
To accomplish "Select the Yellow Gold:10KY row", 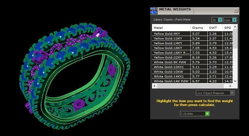I will [192, 38].
